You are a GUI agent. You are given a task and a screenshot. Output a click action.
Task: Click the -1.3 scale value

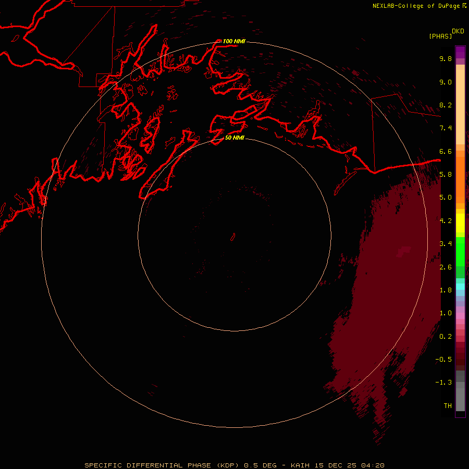[x=443, y=382]
